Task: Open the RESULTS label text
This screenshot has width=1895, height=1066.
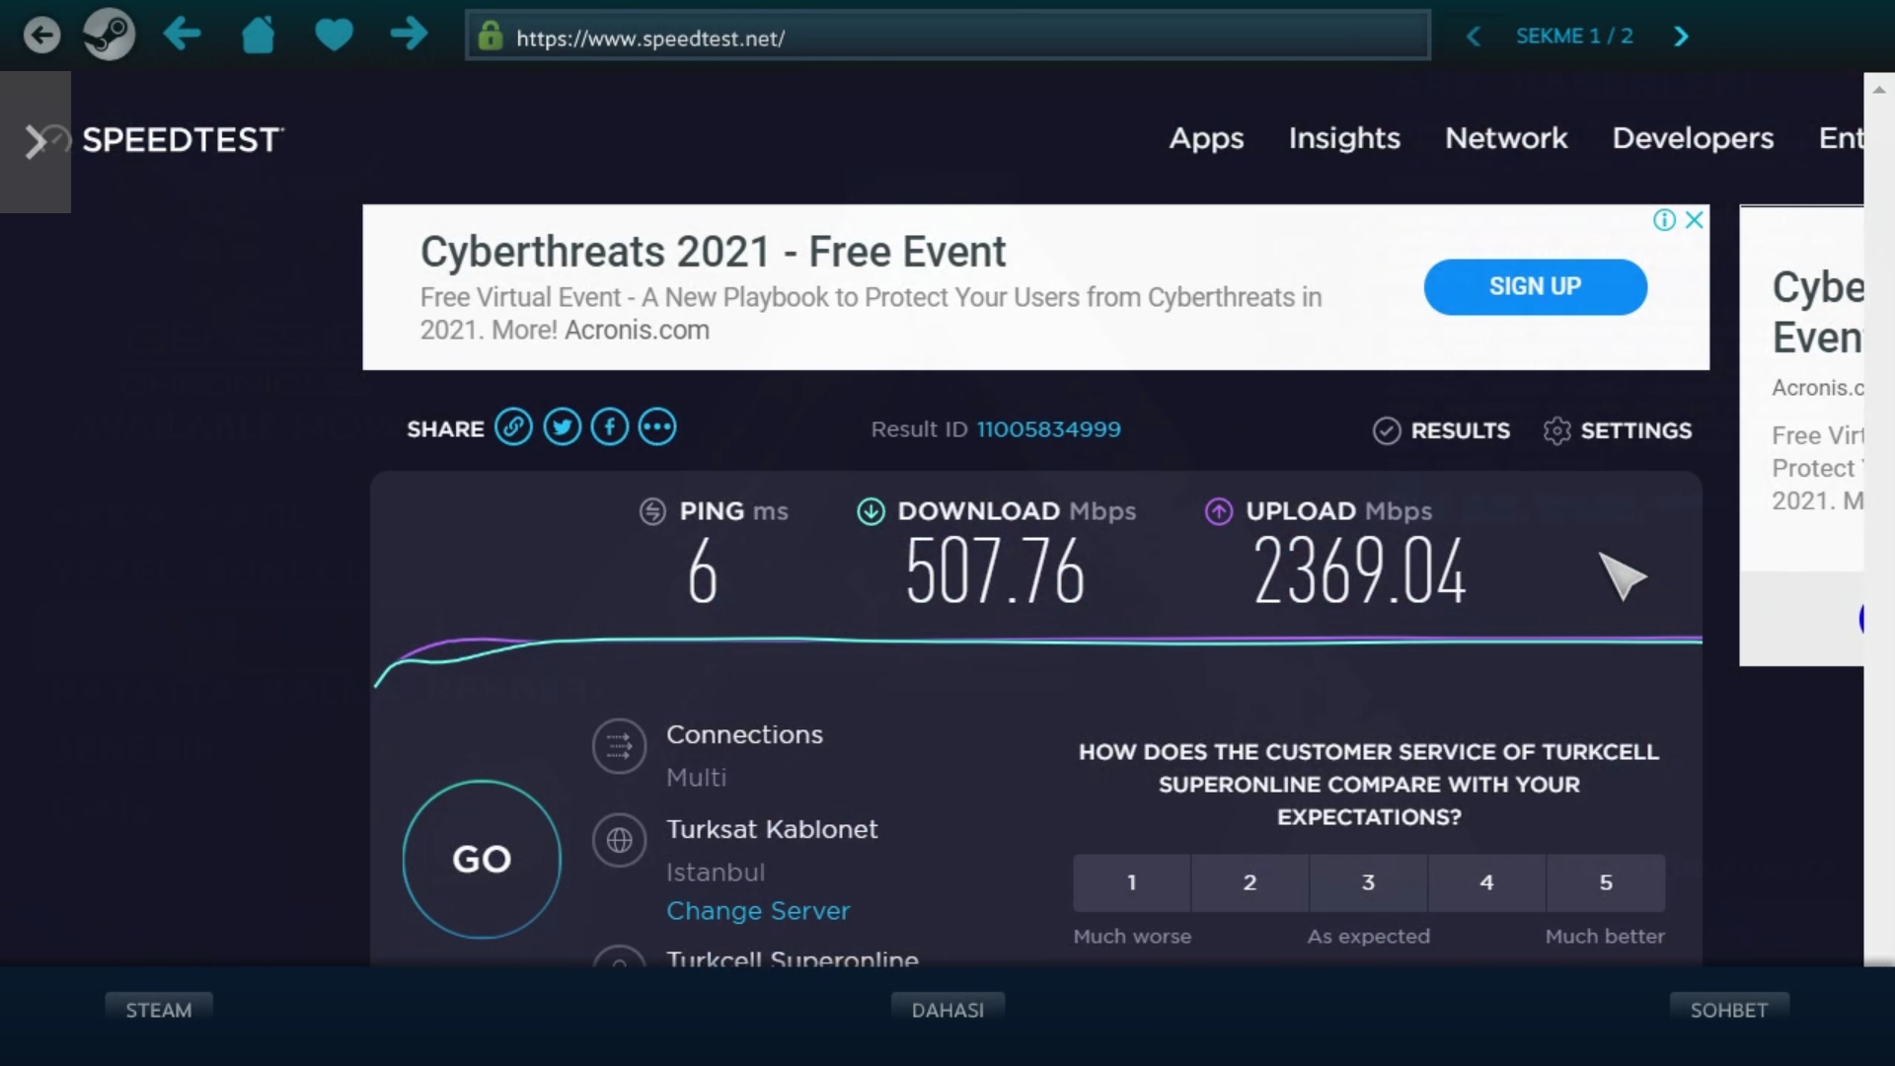Action: [x=1460, y=431]
